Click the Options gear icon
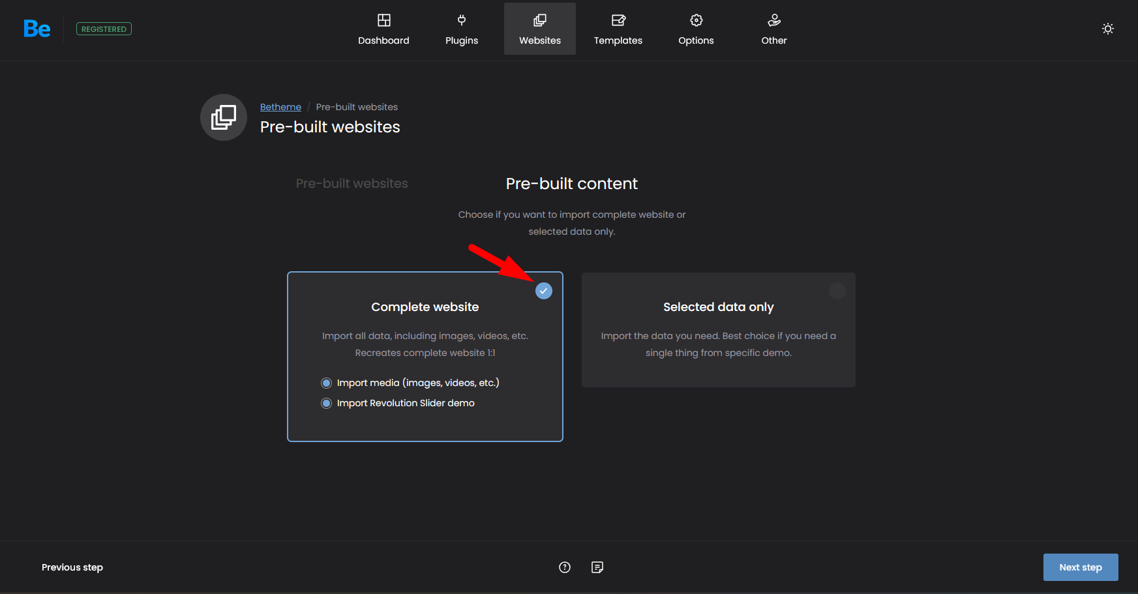 [x=696, y=20]
